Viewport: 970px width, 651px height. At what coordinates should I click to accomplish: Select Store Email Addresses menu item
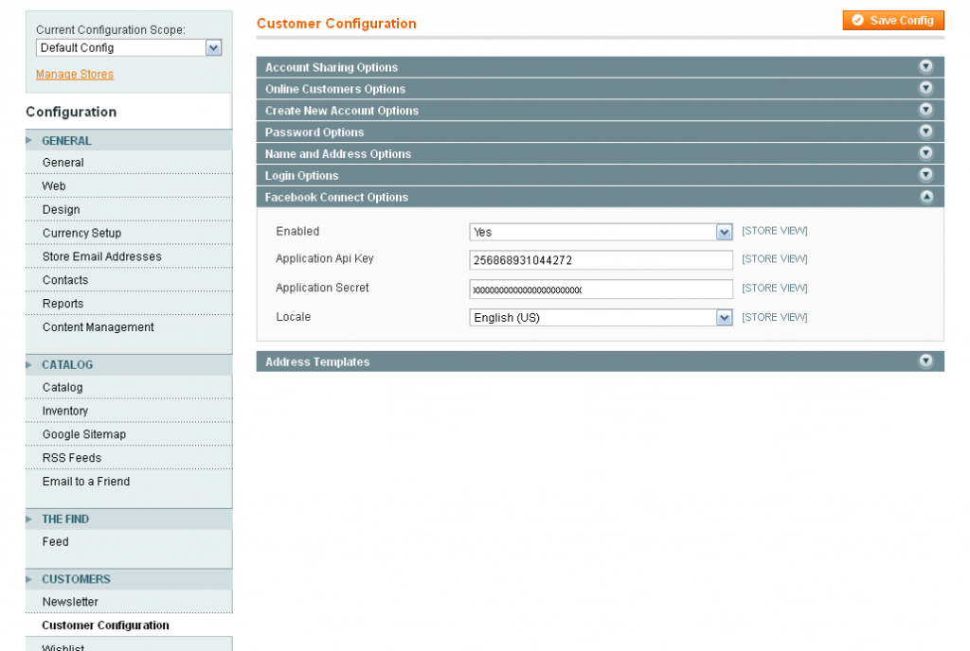tap(102, 256)
